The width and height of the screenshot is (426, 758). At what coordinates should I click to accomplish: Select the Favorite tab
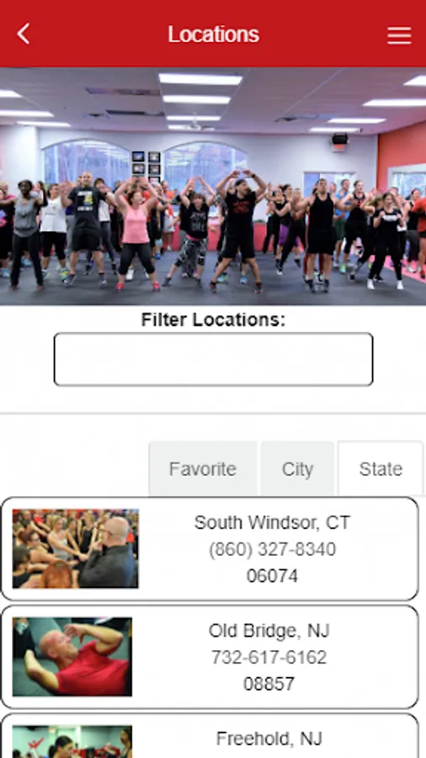(x=203, y=469)
